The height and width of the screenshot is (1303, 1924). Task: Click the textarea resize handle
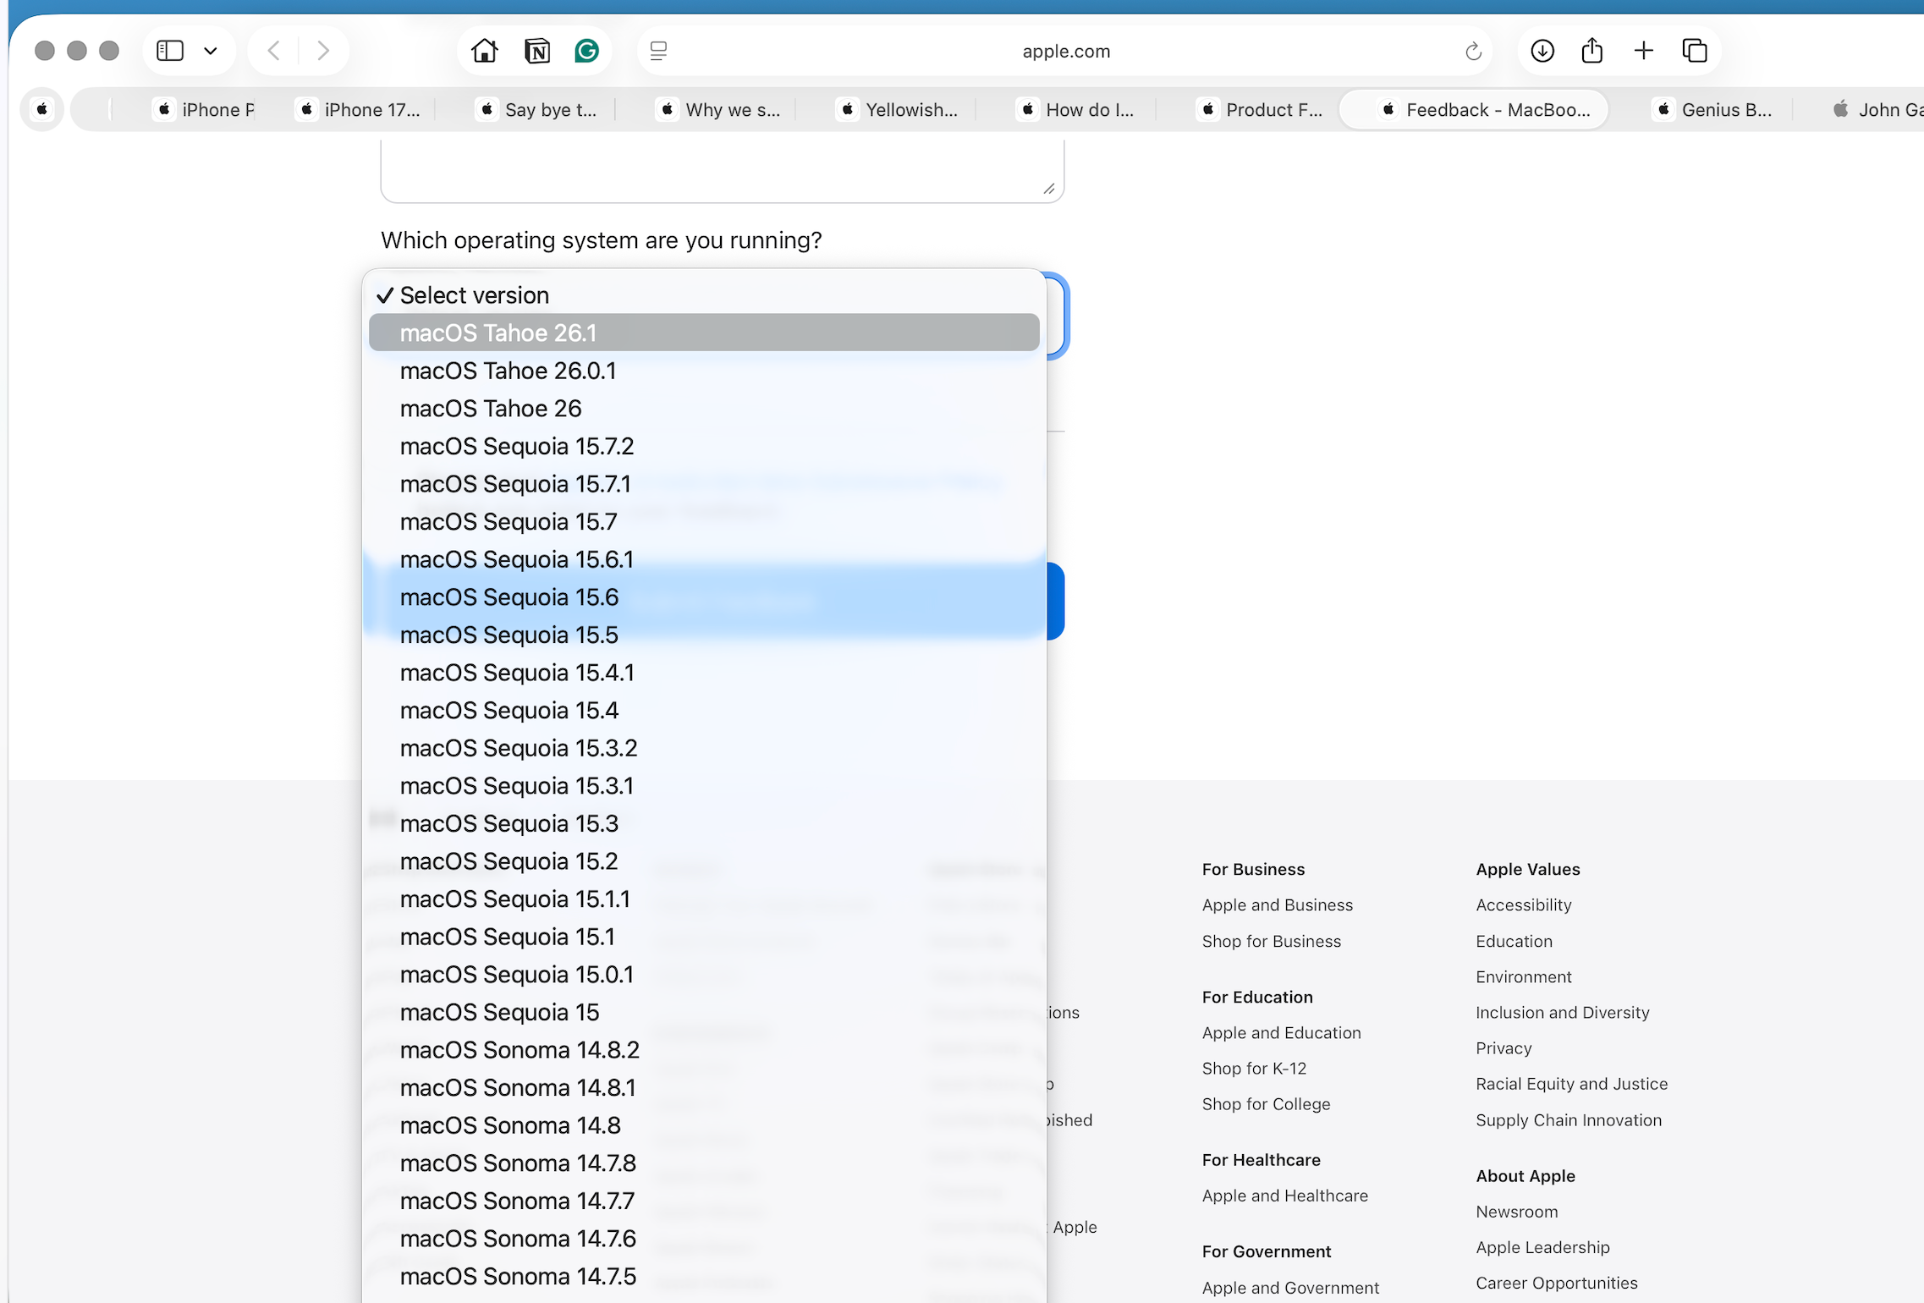tap(1049, 189)
